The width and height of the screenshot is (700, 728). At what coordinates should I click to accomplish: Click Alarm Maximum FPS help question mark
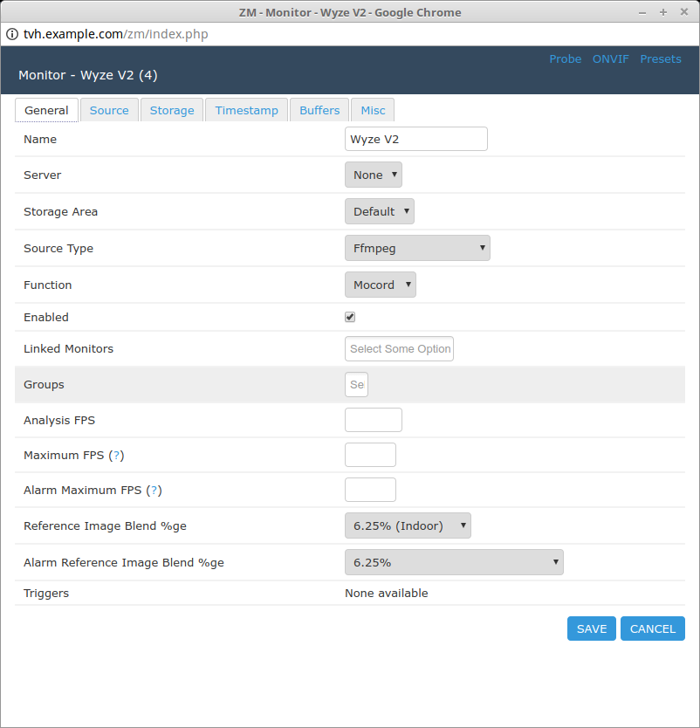pyautogui.click(x=154, y=491)
